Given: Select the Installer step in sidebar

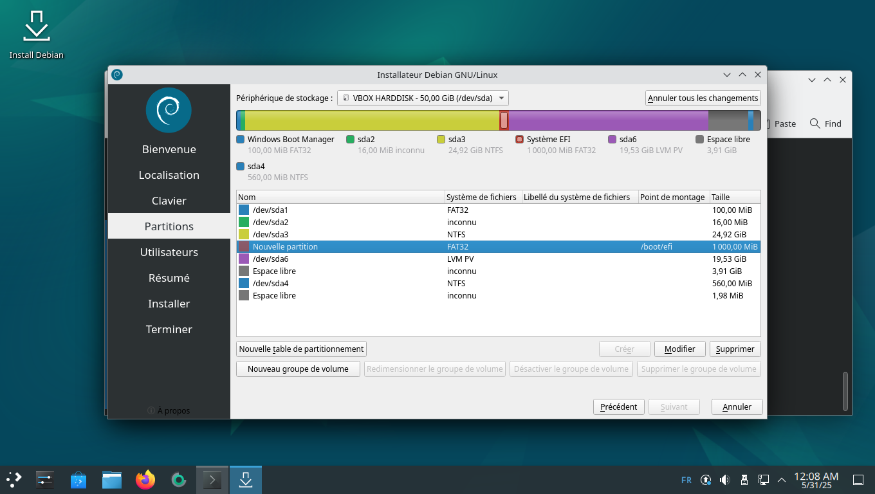Looking at the screenshot, I should pos(169,304).
